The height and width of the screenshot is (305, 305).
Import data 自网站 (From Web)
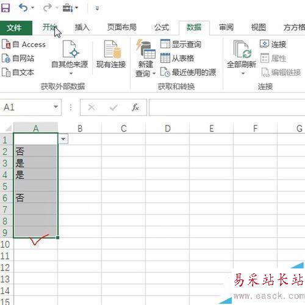tap(18, 59)
